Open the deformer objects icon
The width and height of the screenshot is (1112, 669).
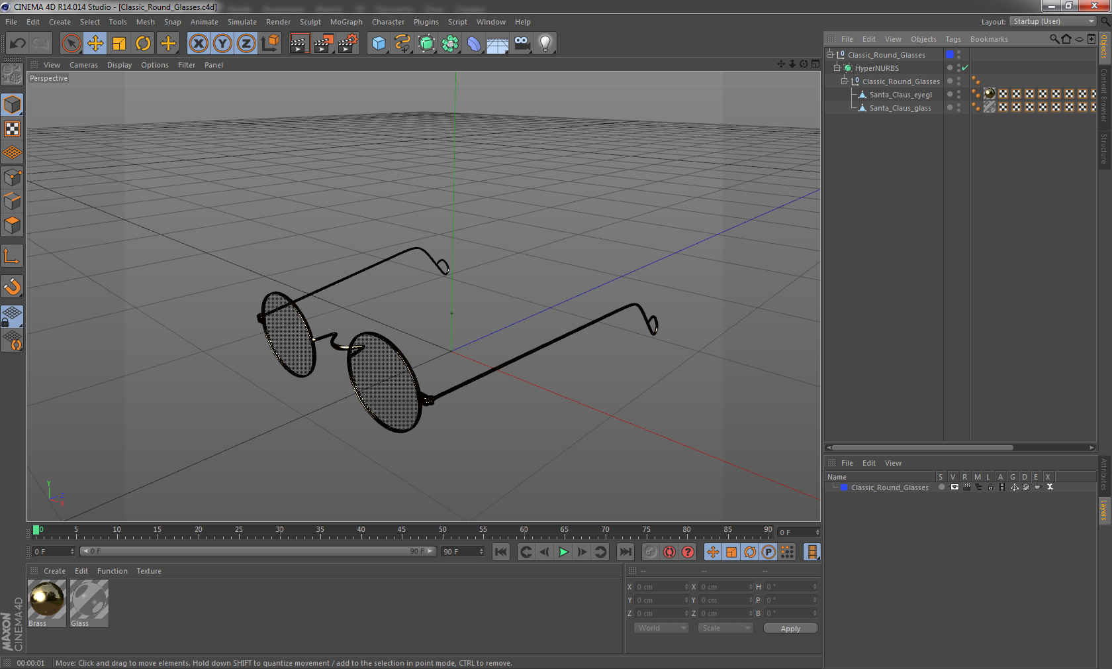click(474, 44)
